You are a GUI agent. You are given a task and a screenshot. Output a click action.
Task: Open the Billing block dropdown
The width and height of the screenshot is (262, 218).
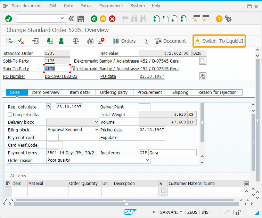[x=96, y=130]
